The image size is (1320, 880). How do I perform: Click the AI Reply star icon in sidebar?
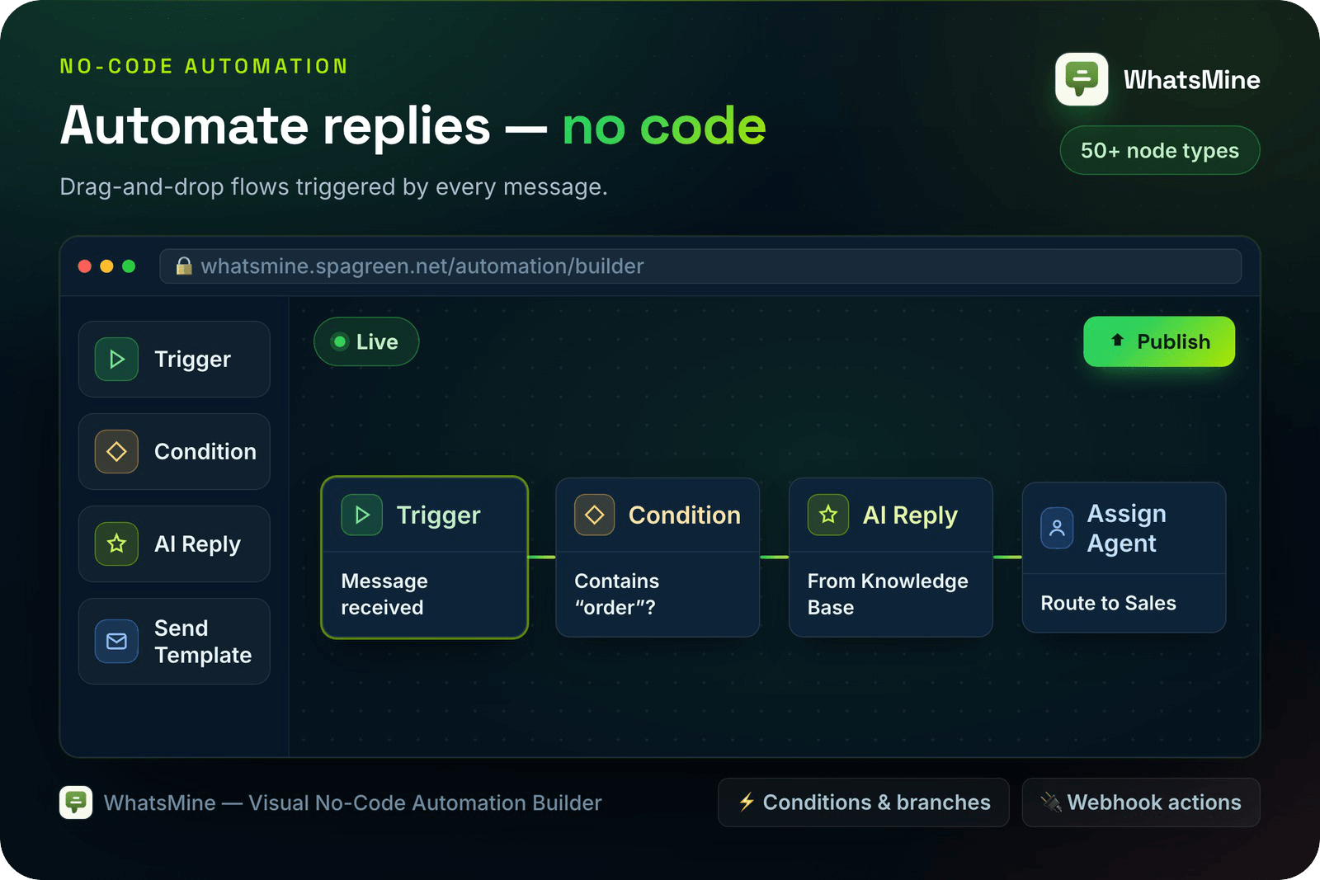click(x=116, y=544)
